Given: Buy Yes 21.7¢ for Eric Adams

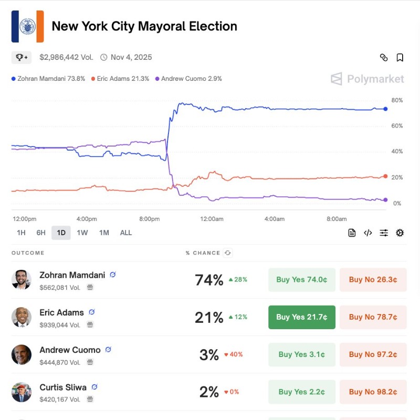Looking at the screenshot, I should tap(301, 317).
